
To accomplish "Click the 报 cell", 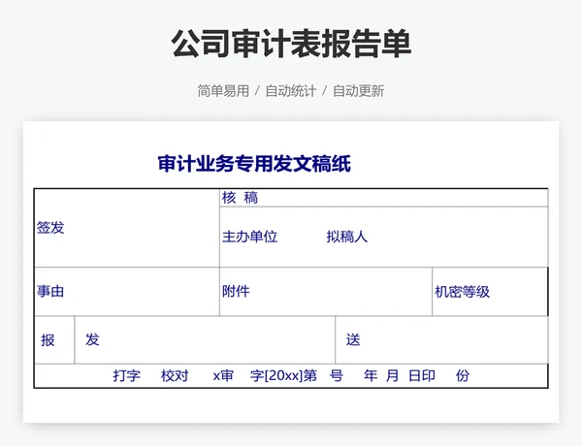I will click(x=54, y=340).
